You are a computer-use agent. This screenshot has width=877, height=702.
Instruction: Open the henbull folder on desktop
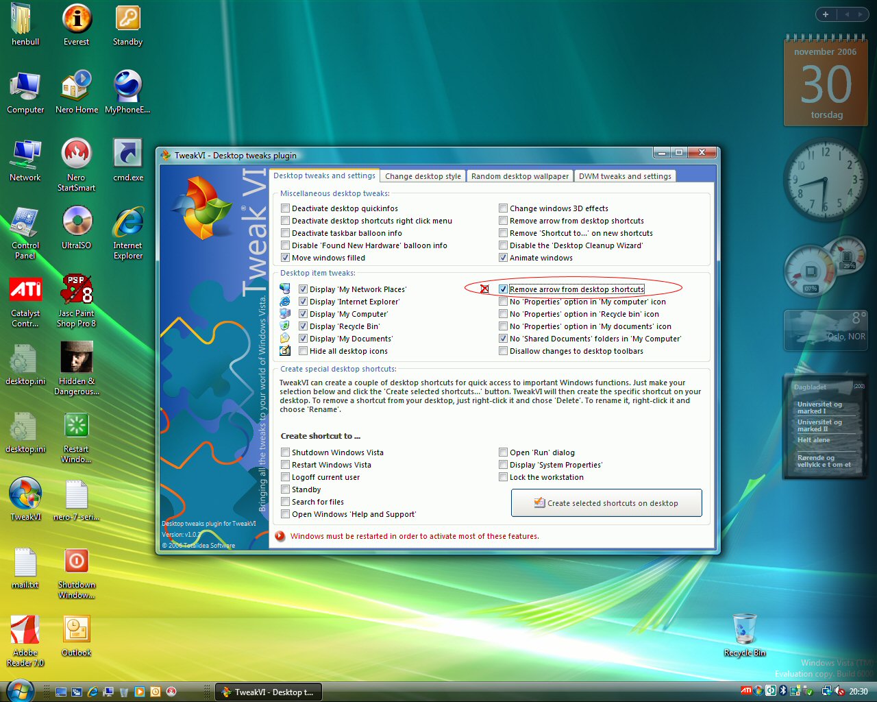point(25,24)
